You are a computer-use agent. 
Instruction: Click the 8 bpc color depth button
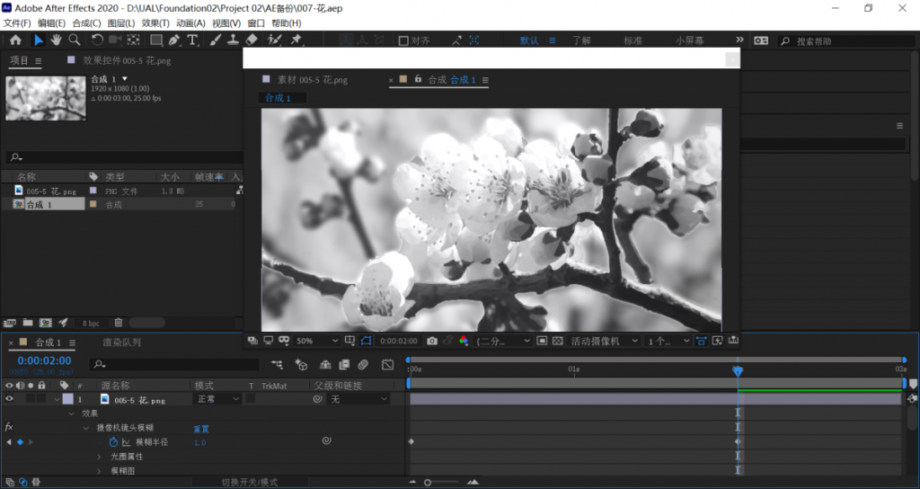pos(91,323)
